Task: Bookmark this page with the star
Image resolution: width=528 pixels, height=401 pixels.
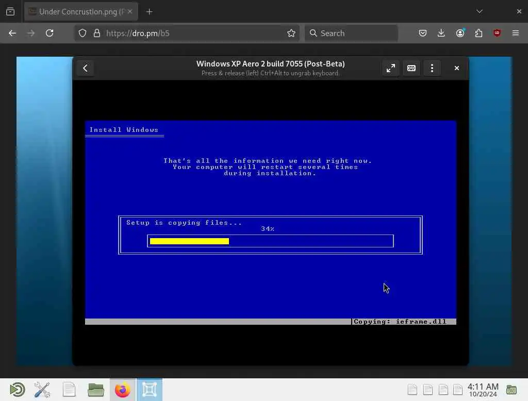Action: pyautogui.click(x=291, y=33)
